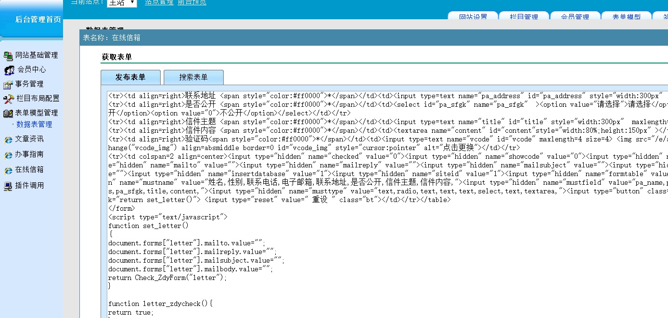
Task: Open the 当前站点 site dropdown
Action: [x=122, y=3]
